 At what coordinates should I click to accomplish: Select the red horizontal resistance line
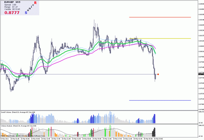(x=160, y=17)
